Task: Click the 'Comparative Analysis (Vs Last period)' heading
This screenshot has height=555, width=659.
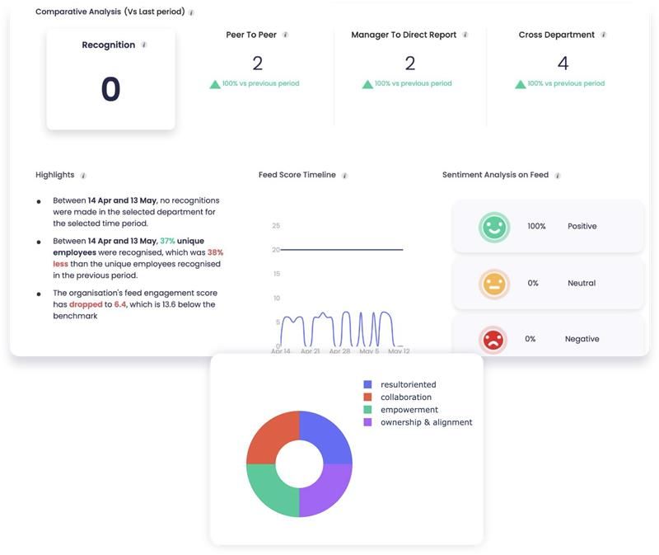Action: [110, 12]
